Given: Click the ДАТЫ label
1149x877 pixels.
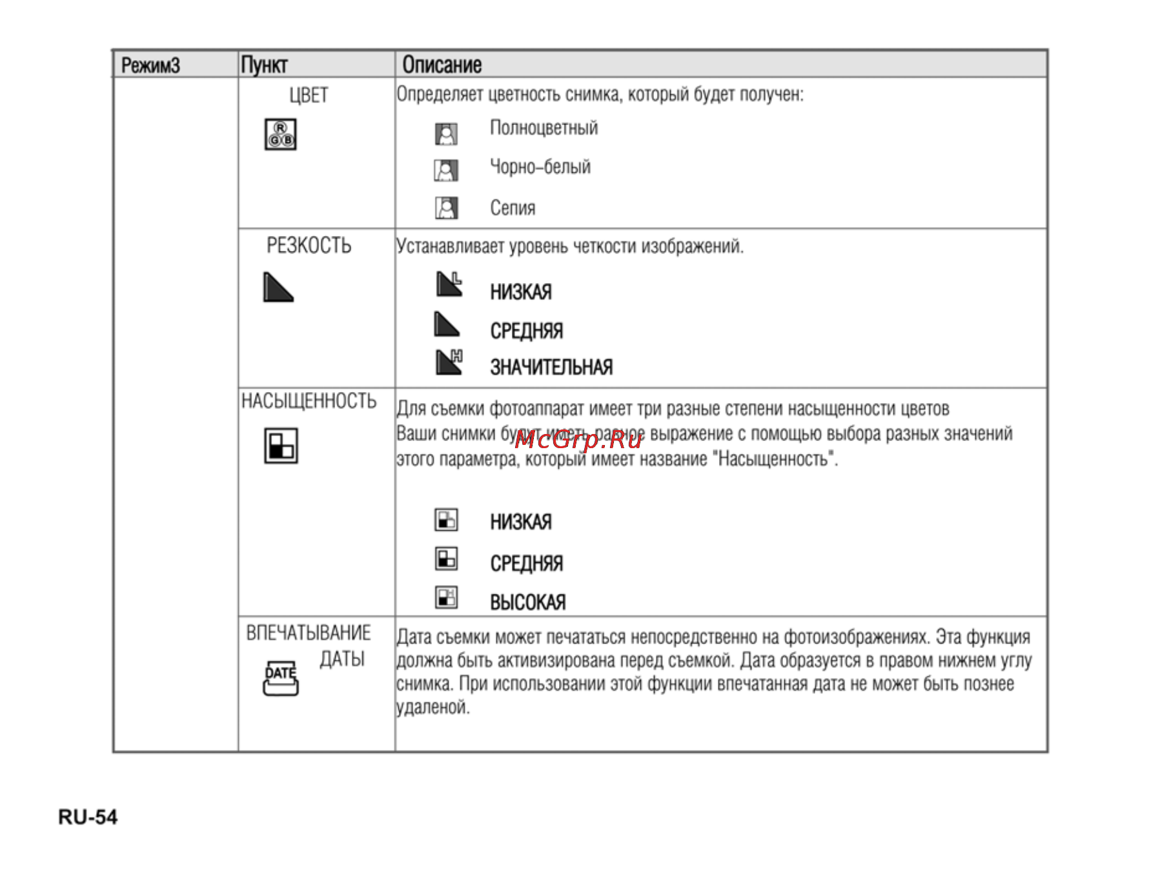Looking at the screenshot, I should 342,659.
